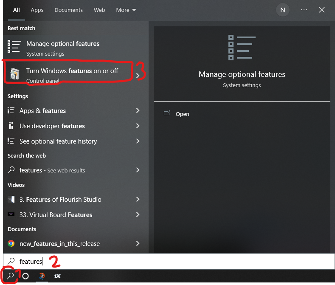Image resolution: width=335 pixels, height=285 pixels.
Task: Expand Use developer features arrow
Action: point(138,126)
